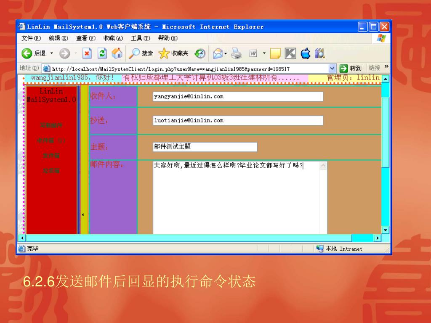Click the 主题 subject input field
Viewport: 431px width, 323px height.
205,147
